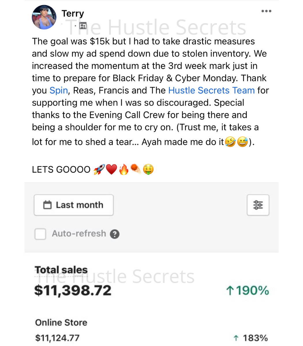This screenshot has width=303, height=346.
Task: Click the Auto-refresh help question icon
Action: [115, 234]
